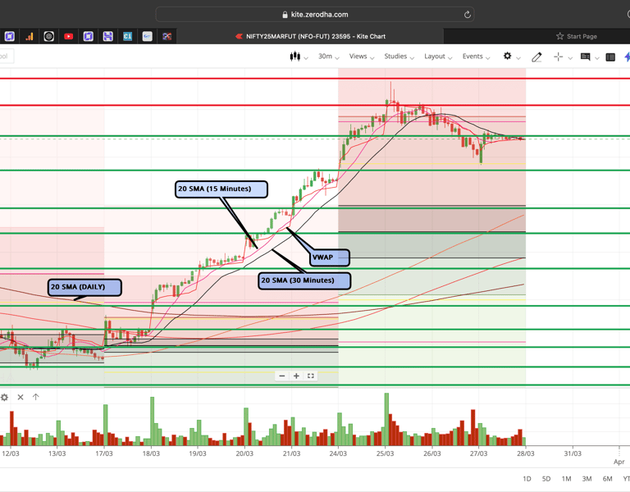Switch to the Start Page tab
The image size is (630, 492).
coord(577,36)
